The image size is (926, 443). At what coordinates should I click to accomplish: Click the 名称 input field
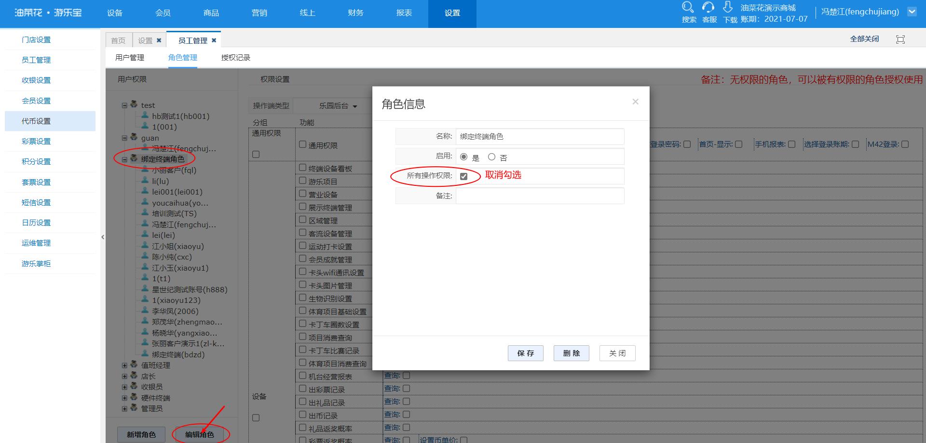pos(540,136)
